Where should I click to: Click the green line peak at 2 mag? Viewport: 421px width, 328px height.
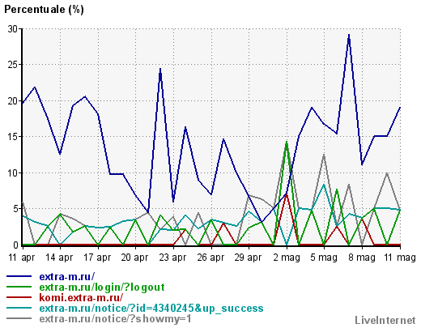tap(287, 143)
